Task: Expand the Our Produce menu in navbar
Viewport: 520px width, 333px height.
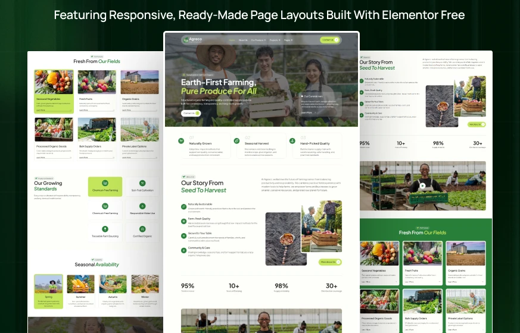Action: [259, 40]
